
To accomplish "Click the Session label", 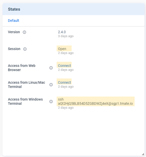I will click(x=14, y=49).
